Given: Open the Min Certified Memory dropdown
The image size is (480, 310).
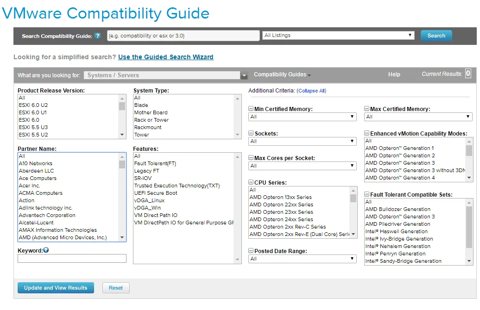Looking at the screenshot, I should tap(303, 117).
